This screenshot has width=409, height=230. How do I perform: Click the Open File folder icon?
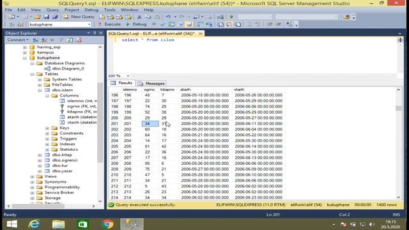37,17
